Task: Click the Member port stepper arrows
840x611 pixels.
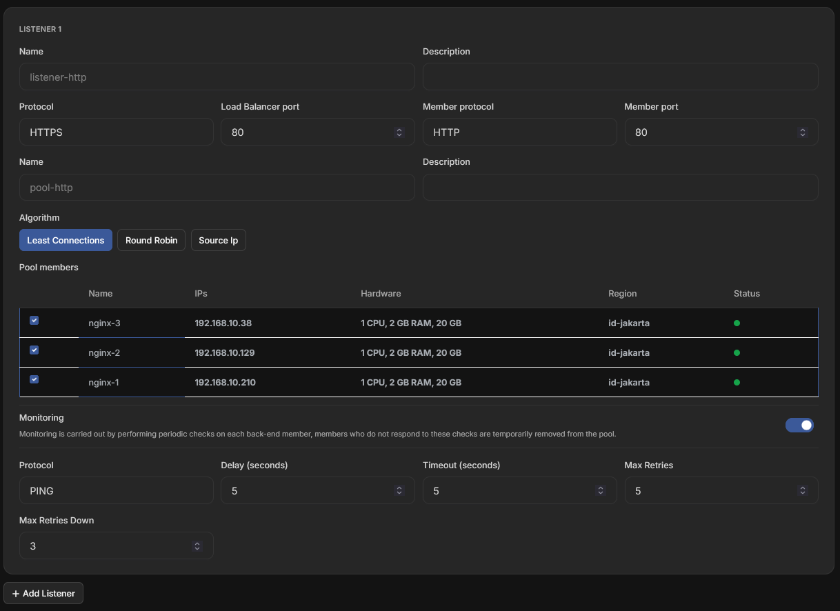Action: pyautogui.click(x=802, y=132)
